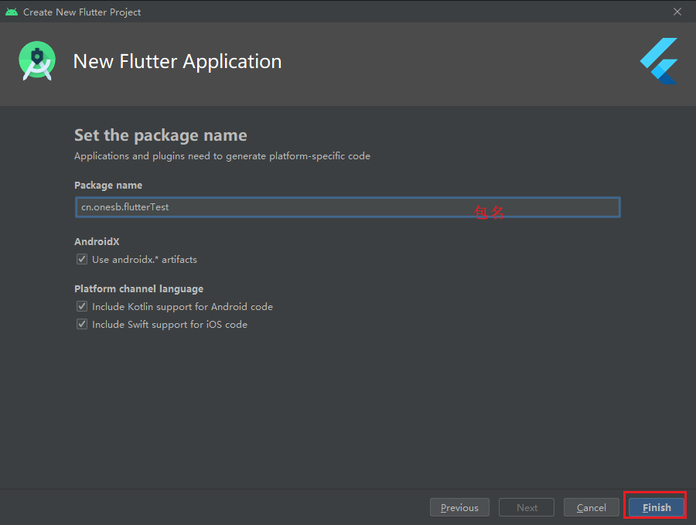This screenshot has width=696, height=525.
Task: Click the Android Studio launcher icon beside the heading
Action: (x=36, y=60)
